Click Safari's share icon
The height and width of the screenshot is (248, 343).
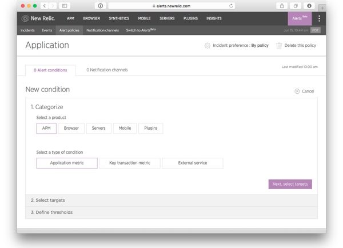pyautogui.click(x=282, y=6)
